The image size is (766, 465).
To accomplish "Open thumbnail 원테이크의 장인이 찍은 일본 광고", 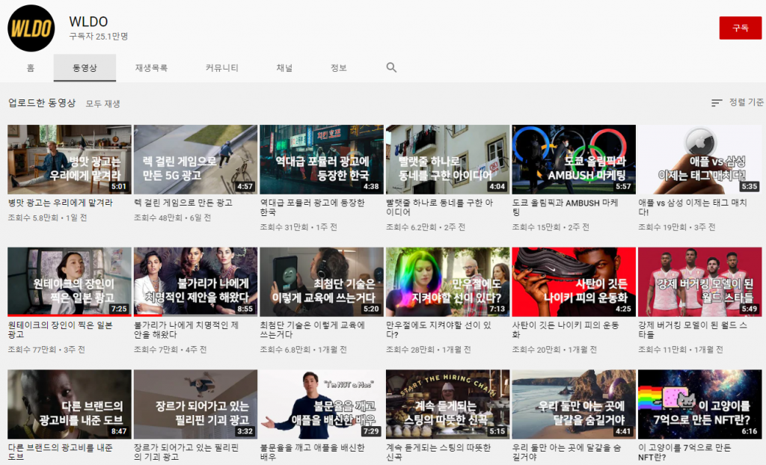I will tap(70, 282).
